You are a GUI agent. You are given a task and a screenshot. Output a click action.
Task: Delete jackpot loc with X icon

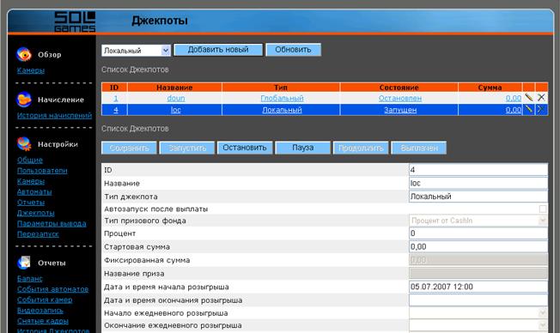[541, 110]
